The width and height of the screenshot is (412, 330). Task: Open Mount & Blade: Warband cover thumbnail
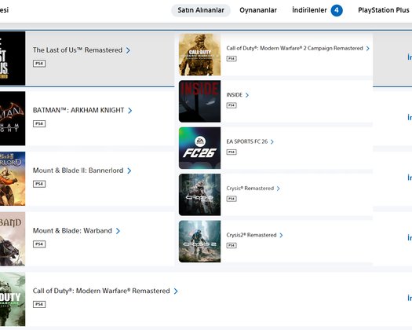(13, 239)
